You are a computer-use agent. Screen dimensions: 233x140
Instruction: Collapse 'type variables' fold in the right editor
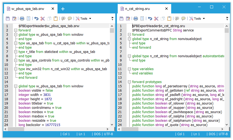[x=130, y=69]
